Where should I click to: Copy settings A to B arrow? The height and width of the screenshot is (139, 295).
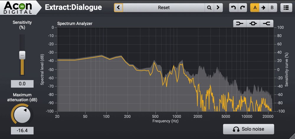coord(263,8)
